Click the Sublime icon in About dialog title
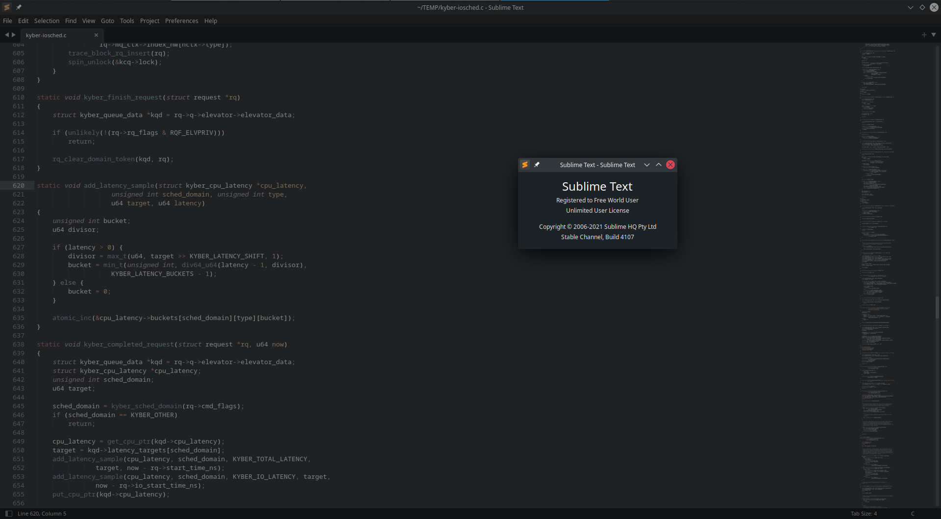Viewport: 941px width, 519px height. tap(525, 165)
